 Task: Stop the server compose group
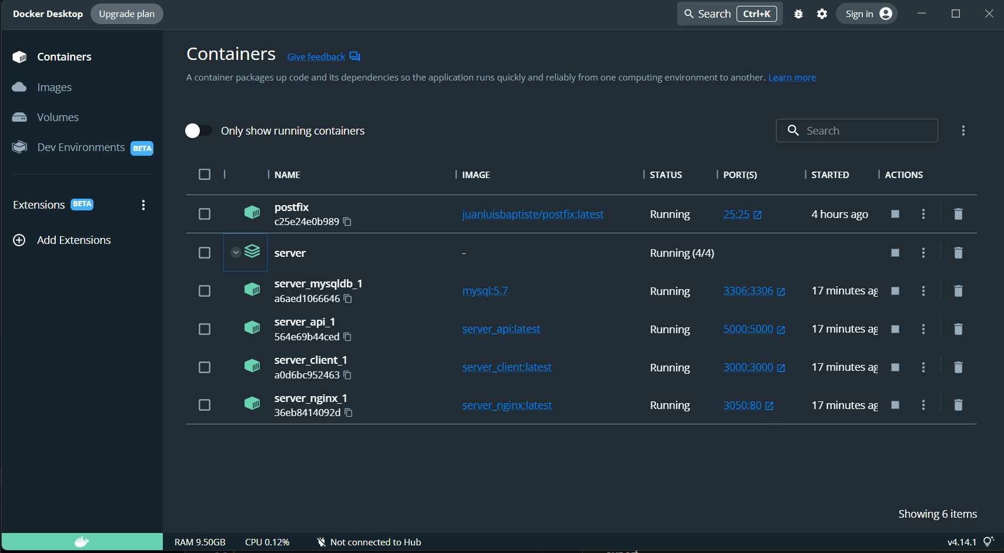[895, 253]
